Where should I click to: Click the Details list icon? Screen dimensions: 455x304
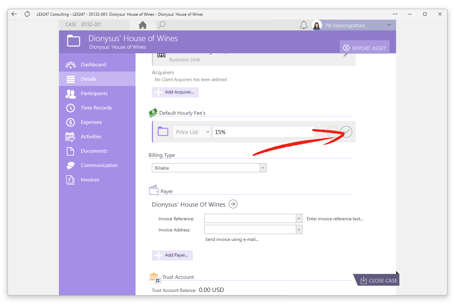point(71,79)
